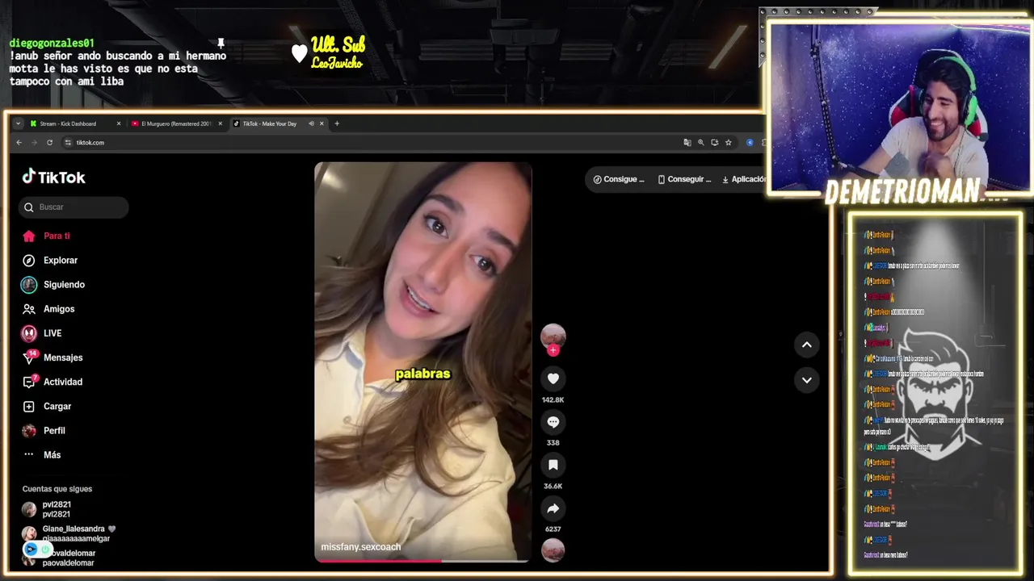This screenshot has height=581, width=1034.
Task: Open Mensajes with notification badge
Action: [53, 357]
